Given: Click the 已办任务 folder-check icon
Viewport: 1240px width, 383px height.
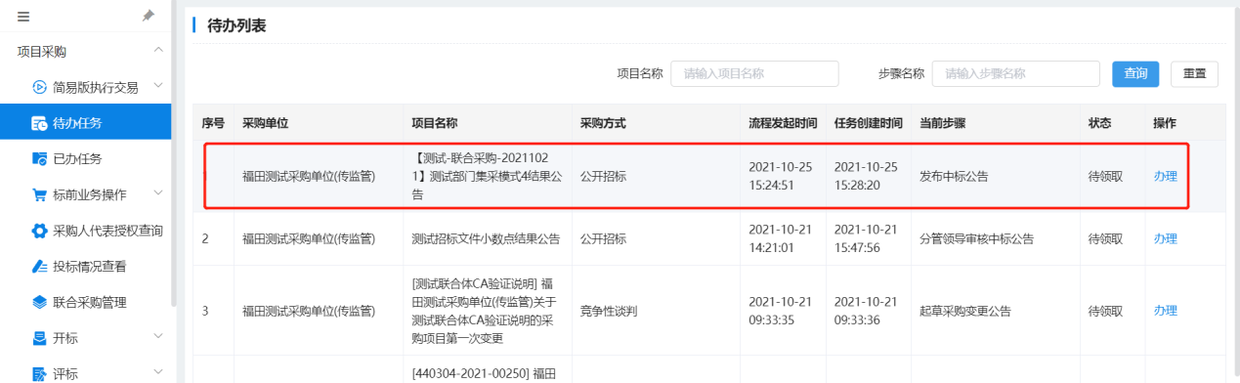Looking at the screenshot, I should tap(40, 158).
